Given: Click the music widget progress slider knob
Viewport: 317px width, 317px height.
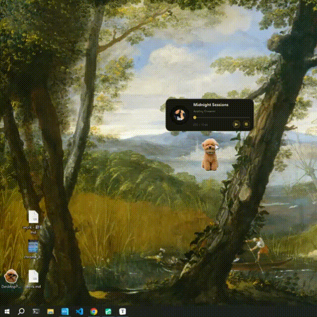Looking at the screenshot, I should [x=195, y=117].
